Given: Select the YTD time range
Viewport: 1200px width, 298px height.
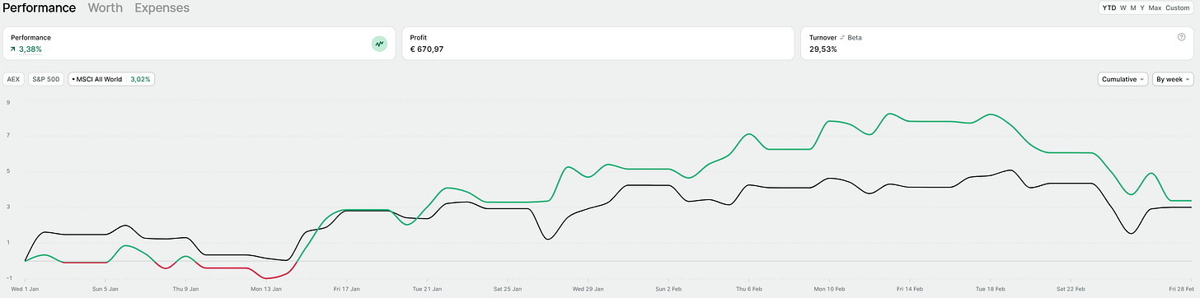Looking at the screenshot, I should (1109, 8).
